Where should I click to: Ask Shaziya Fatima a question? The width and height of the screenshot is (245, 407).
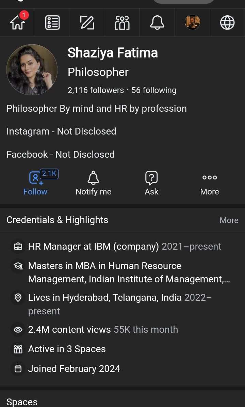[x=151, y=183]
